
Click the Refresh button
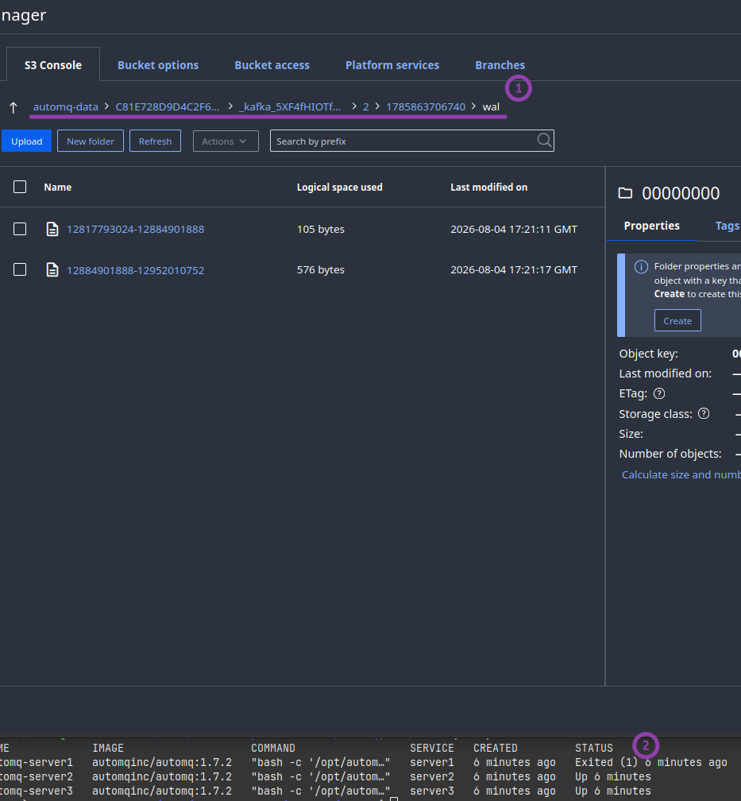[155, 141]
